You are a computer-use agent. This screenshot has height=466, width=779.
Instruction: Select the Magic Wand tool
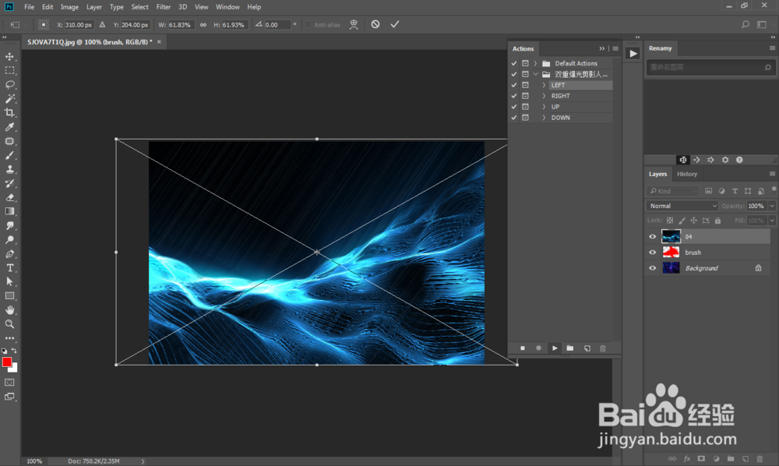(9, 98)
